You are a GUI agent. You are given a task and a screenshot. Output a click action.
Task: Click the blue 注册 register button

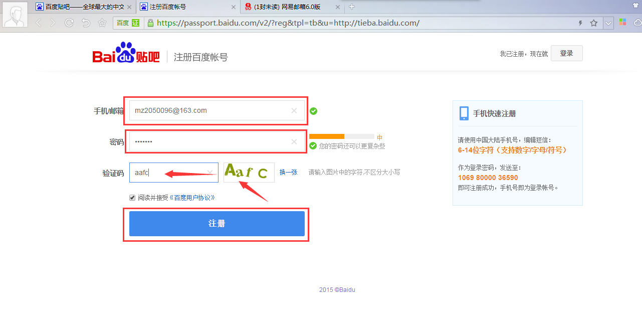pos(217,223)
